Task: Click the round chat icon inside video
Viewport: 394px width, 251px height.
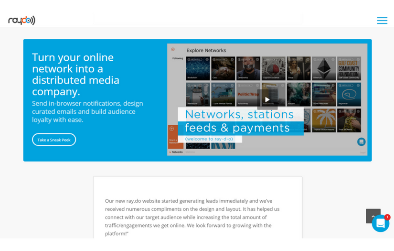Action: [362, 142]
